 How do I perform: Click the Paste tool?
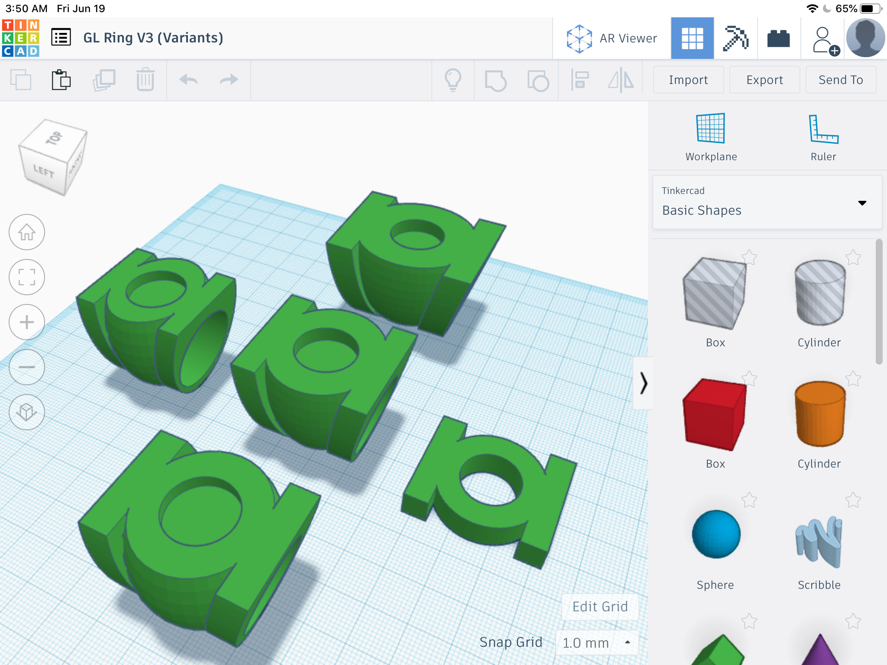pyautogui.click(x=61, y=80)
